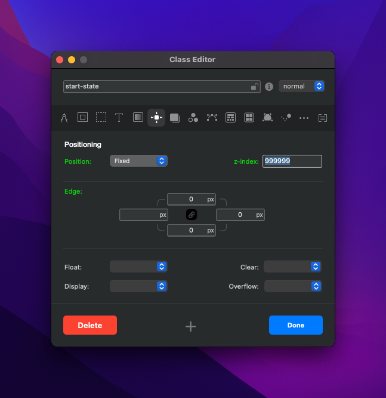Screen dimensions: 386x398
Task: Click the z-index input field
Action: click(292, 161)
